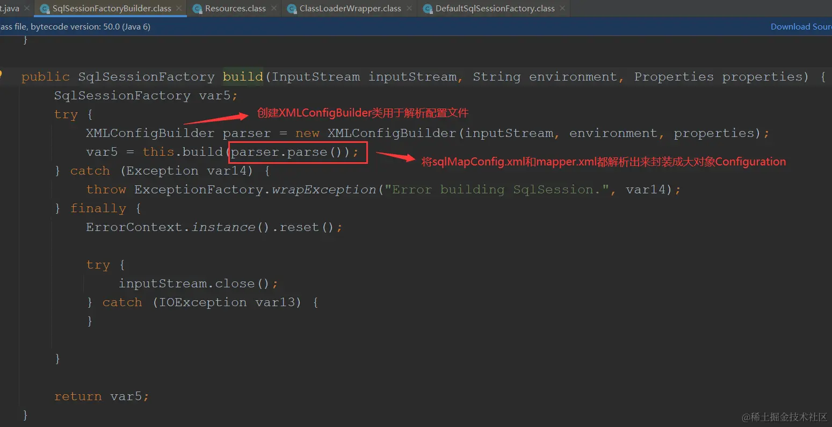Click the italic 'instance' method call
This screenshot has width=832, height=427.
tap(223, 227)
